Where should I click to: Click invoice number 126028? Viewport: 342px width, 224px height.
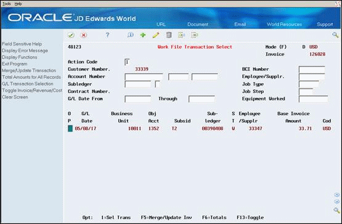tap(317, 54)
